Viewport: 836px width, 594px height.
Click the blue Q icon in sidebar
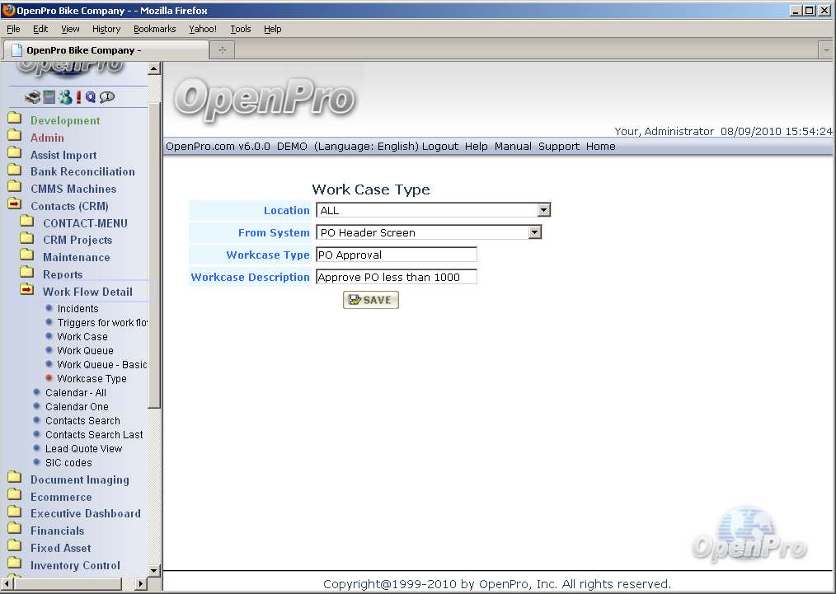click(91, 97)
